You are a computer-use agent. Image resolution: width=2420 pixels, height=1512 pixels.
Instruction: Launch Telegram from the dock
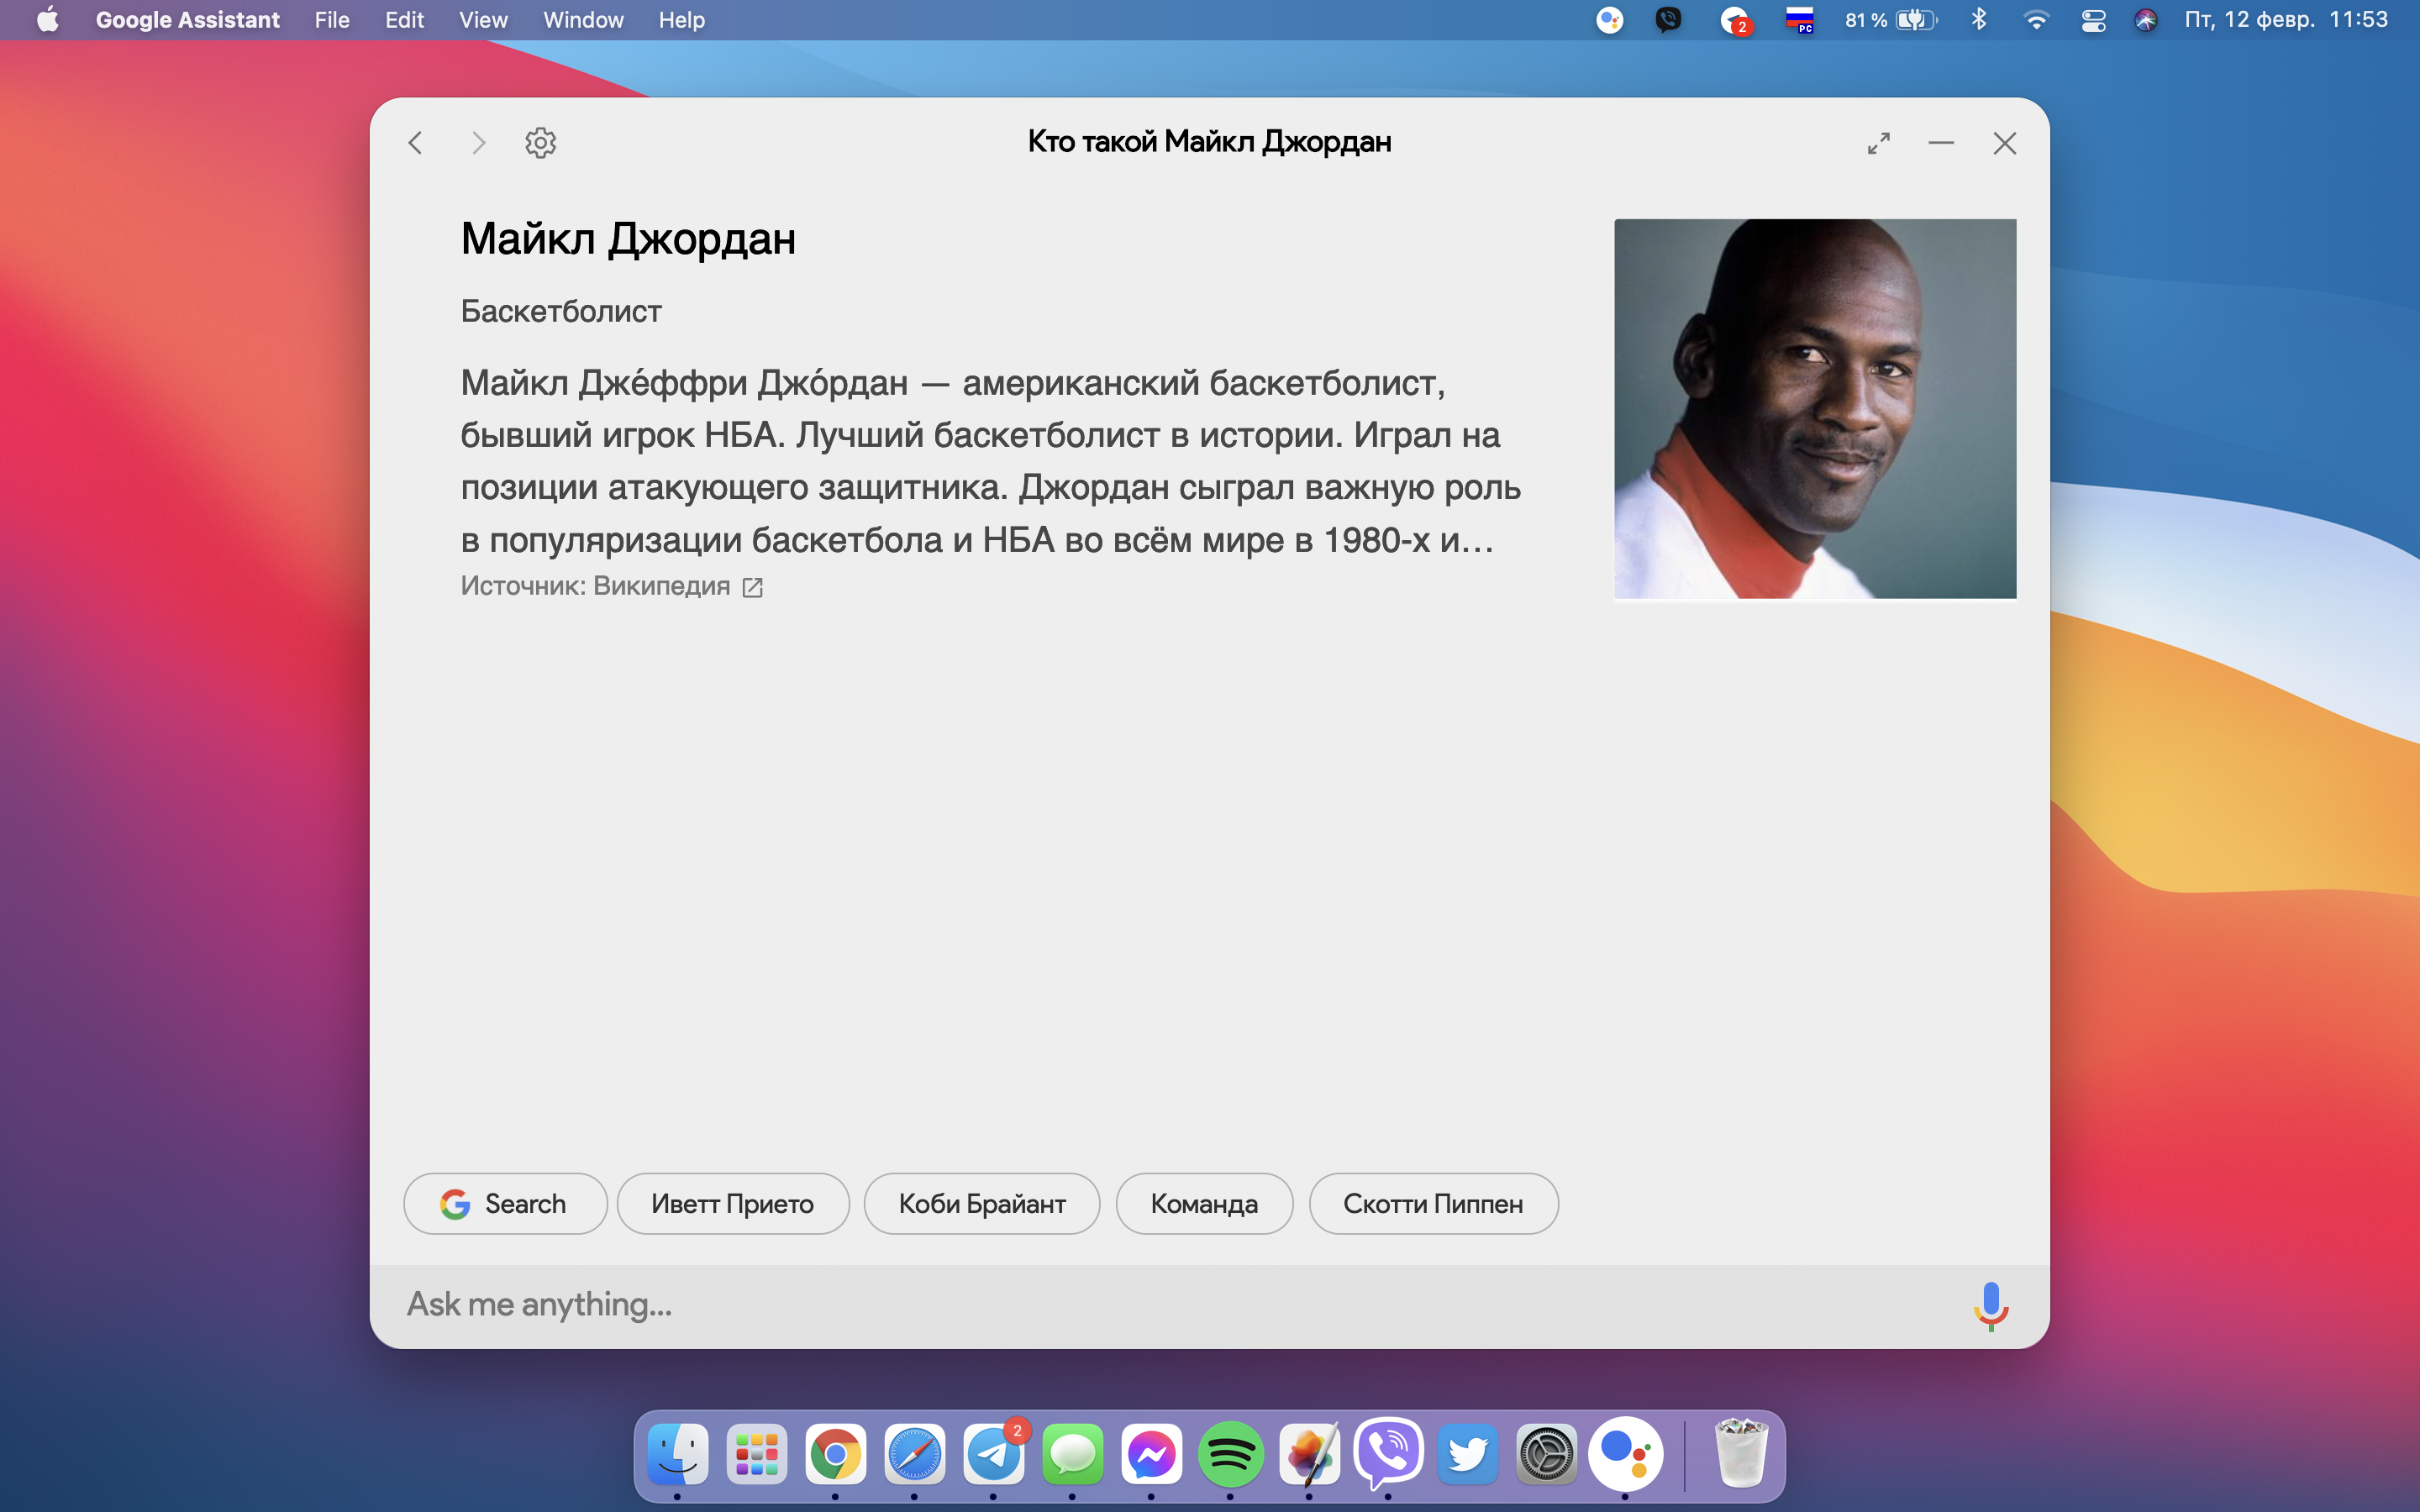click(x=993, y=1454)
